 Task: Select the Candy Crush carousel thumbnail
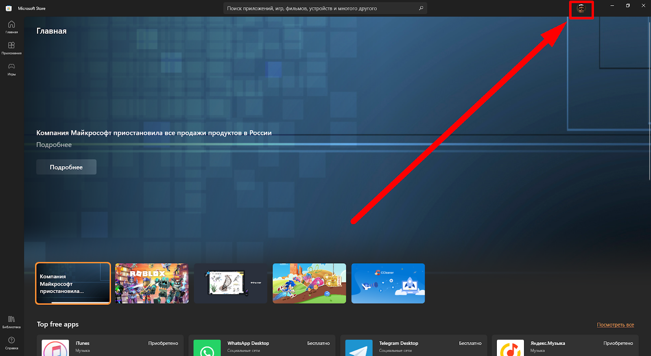click(x=309, y=283)
